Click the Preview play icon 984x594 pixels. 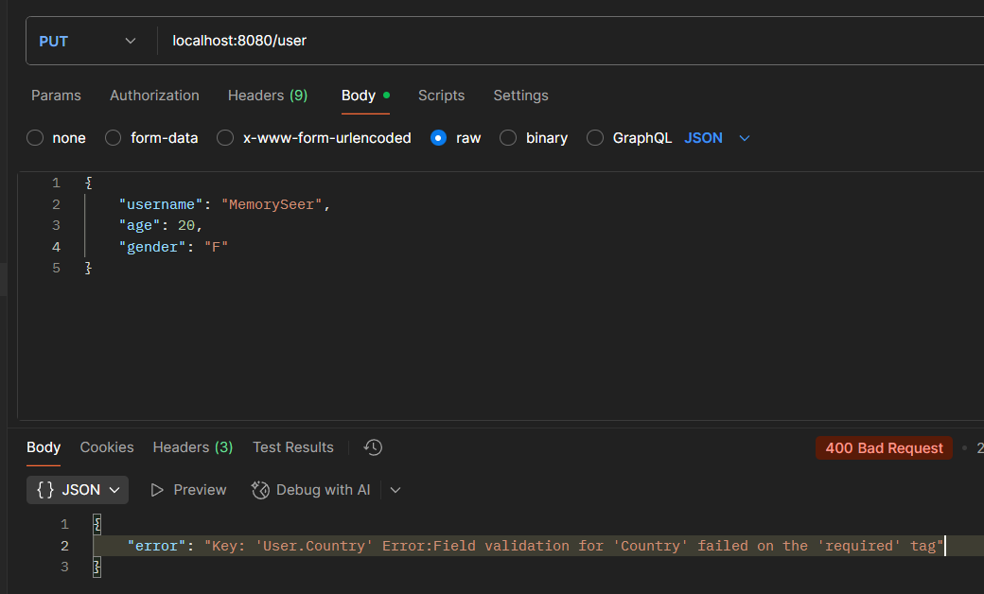tap(158, 490)
